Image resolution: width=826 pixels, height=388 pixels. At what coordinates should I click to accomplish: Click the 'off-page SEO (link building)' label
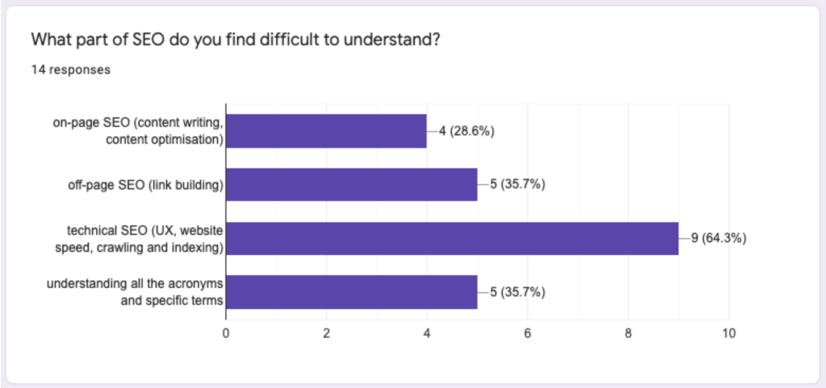145,185
